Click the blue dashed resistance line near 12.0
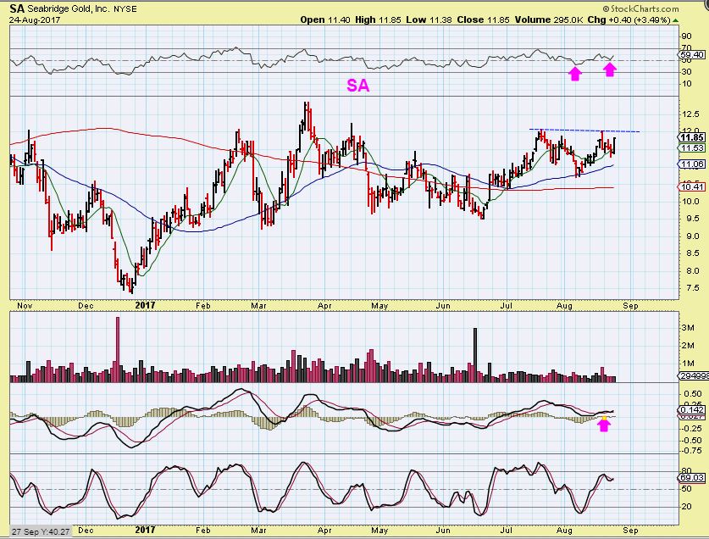 pos(584,131)
